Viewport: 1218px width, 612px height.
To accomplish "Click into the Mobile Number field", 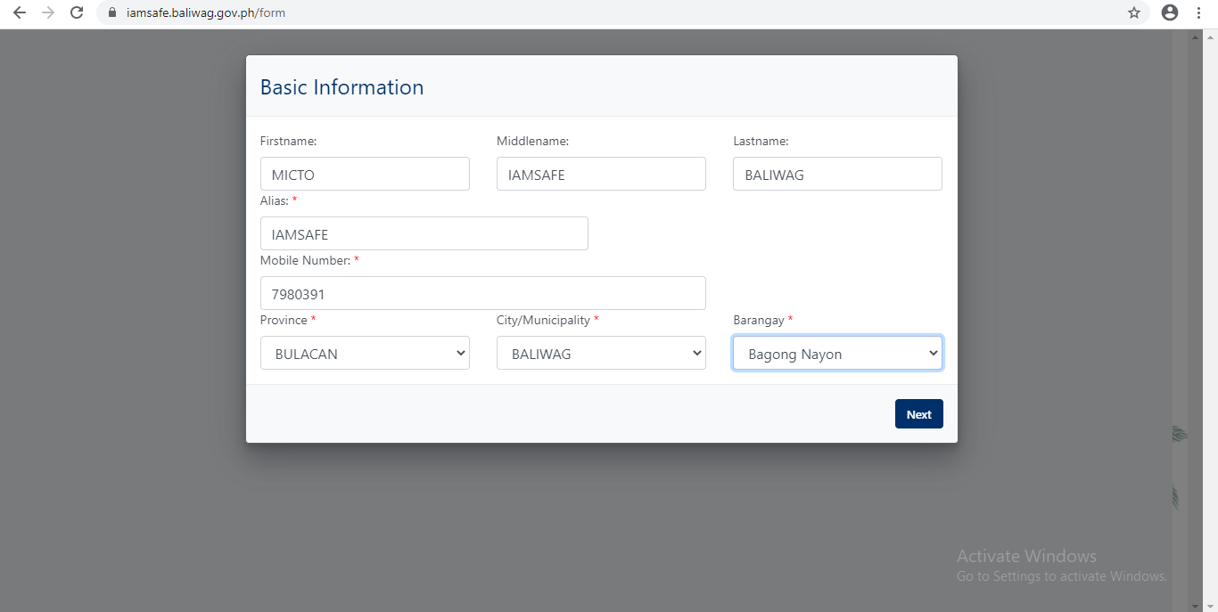I will 483,293.
